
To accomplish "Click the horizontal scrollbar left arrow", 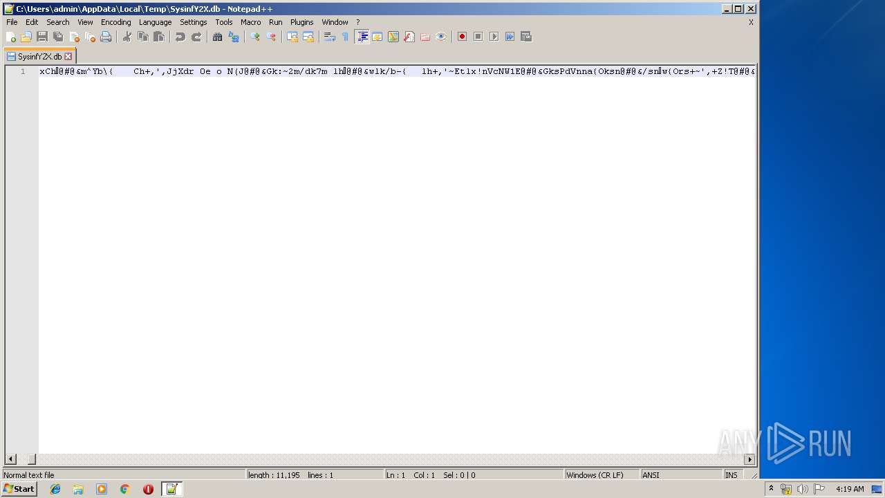I will tap(10, 459).
